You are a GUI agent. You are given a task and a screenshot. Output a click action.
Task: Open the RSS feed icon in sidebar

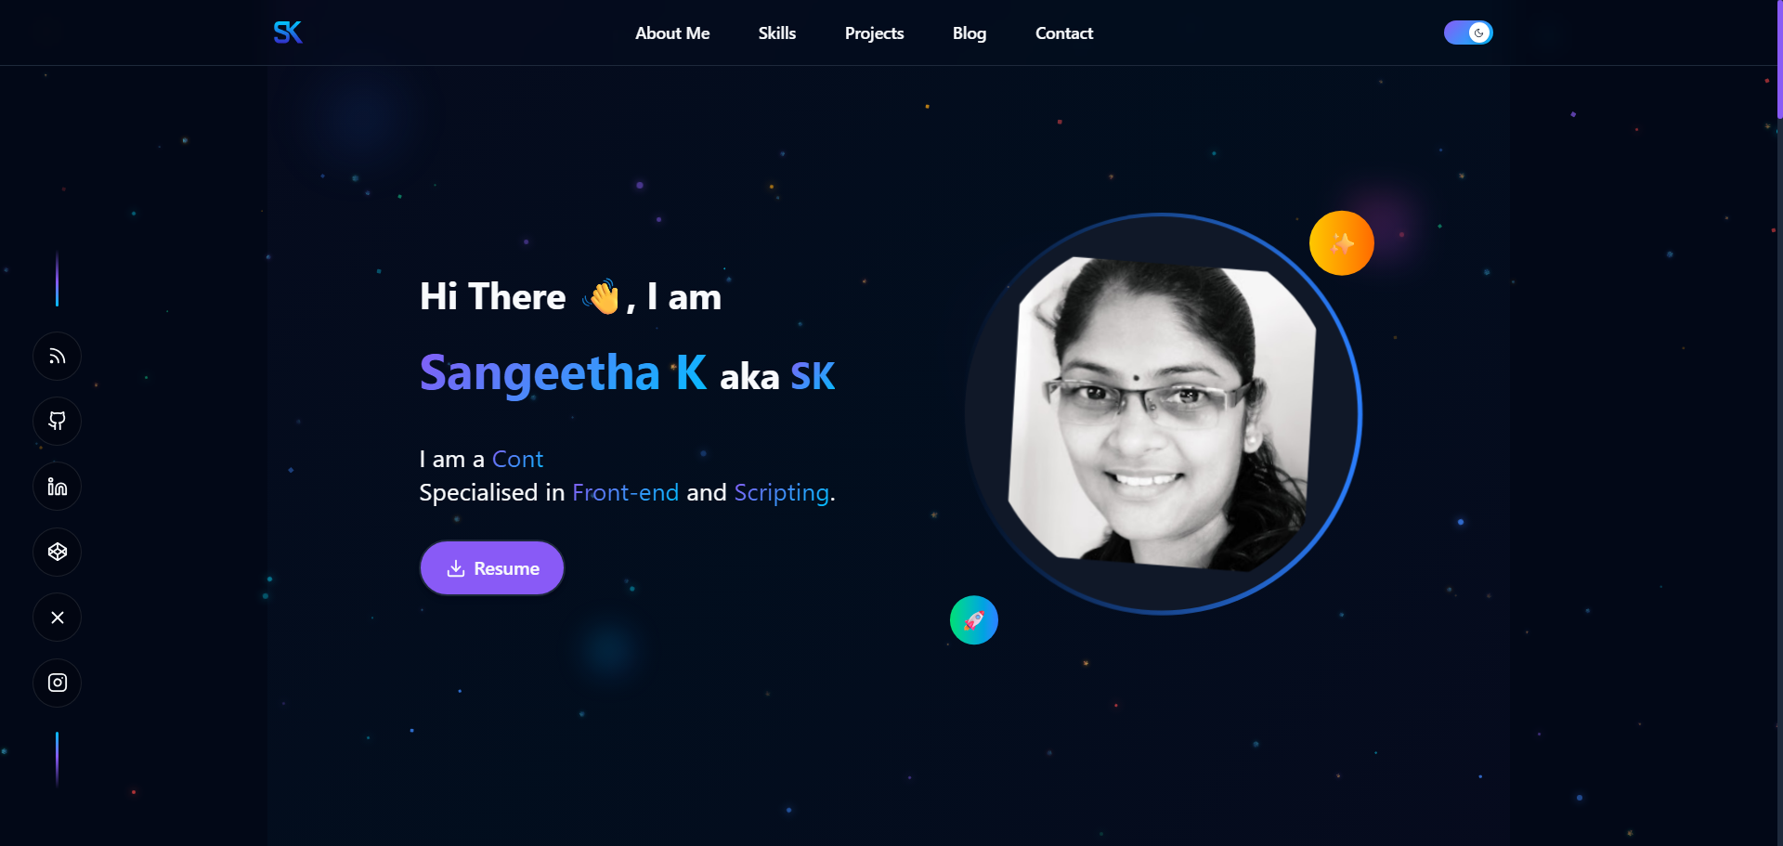pyautogui.click(x=57, y=357)
